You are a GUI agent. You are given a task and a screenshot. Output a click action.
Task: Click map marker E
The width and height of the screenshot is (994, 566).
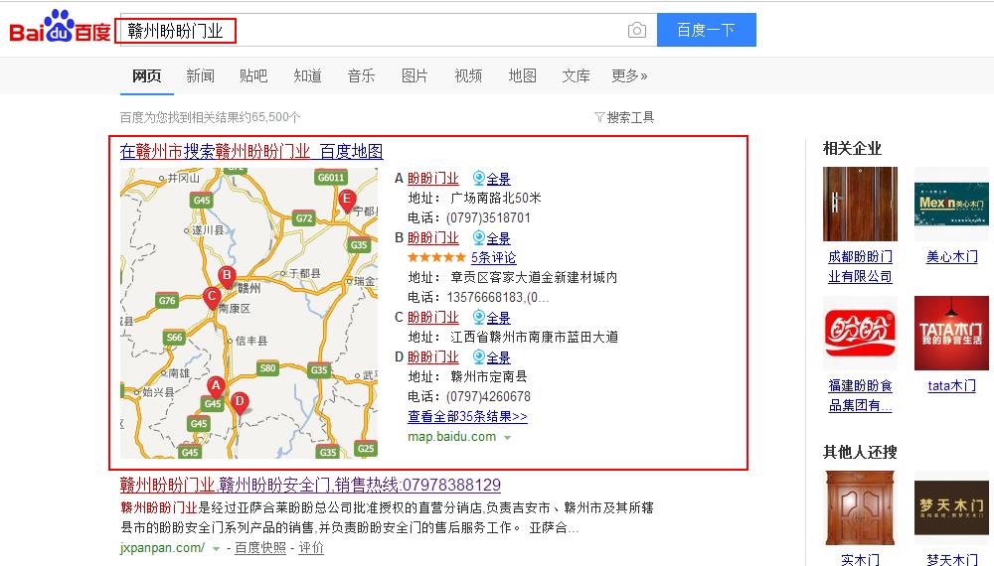[346, 202]
